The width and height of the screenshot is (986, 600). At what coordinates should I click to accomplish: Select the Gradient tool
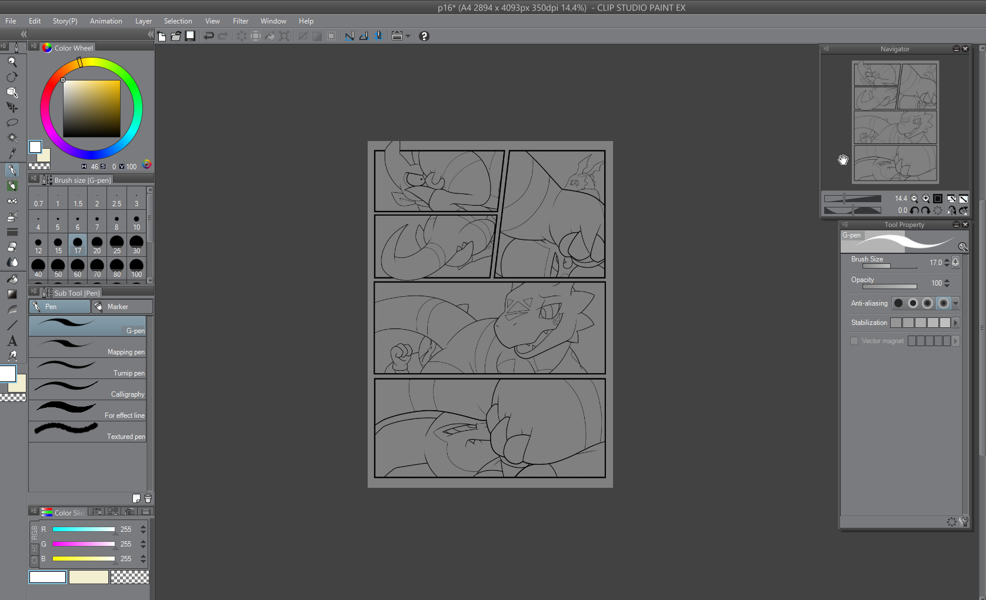12,294
